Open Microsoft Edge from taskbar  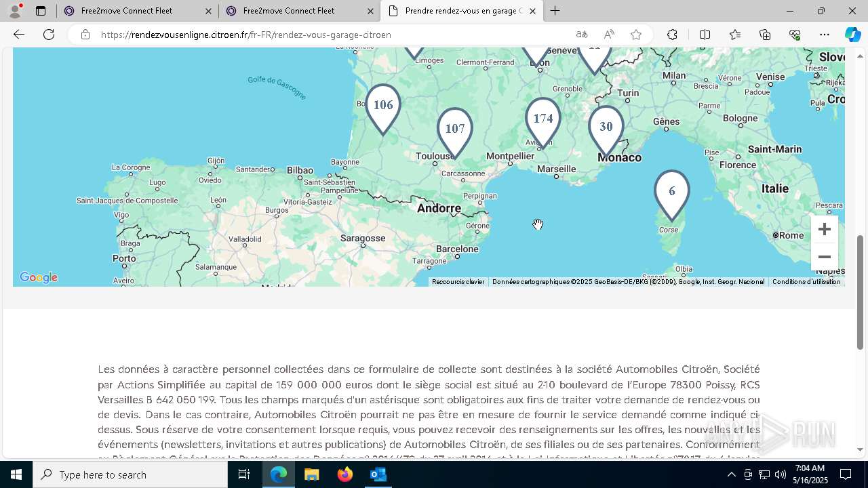(279, 474)
